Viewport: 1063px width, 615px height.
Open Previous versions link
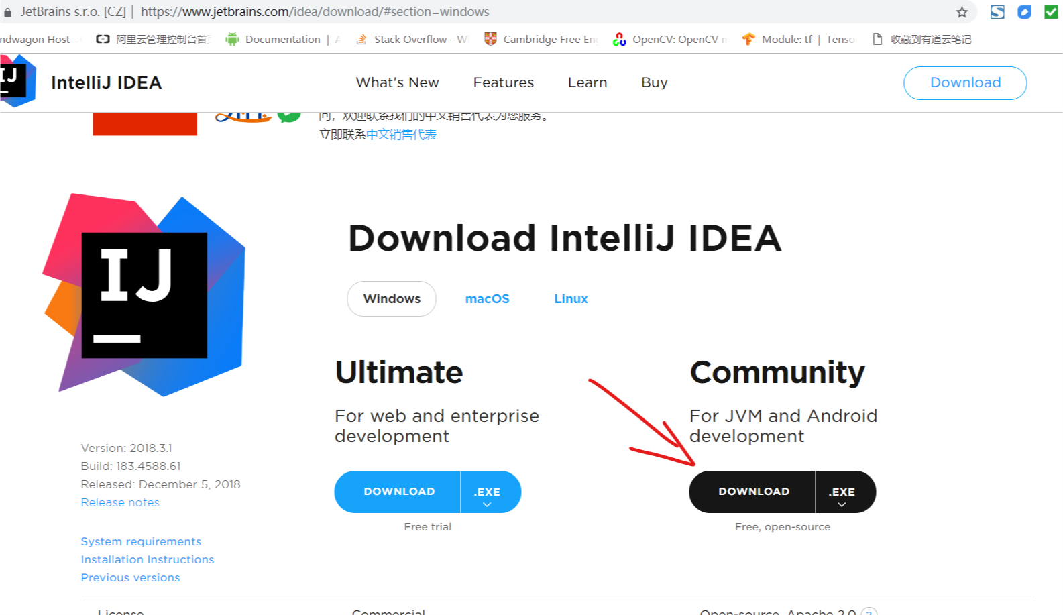tap(130, 577)
